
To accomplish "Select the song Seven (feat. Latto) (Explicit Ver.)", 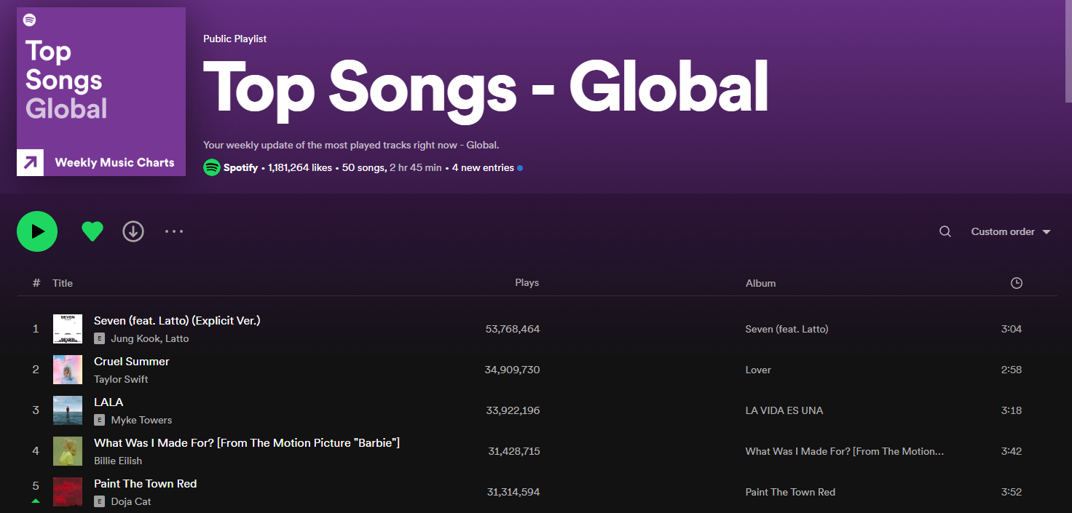I will pyautogui.click(x=177, y=320).
